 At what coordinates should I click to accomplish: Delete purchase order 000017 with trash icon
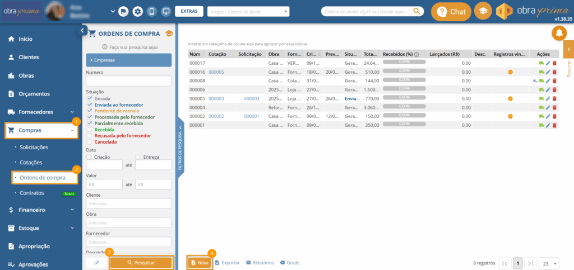(x=554, y=63)
